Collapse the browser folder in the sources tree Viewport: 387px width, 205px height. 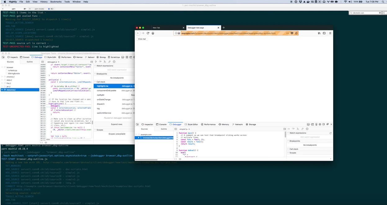[2, 67]
